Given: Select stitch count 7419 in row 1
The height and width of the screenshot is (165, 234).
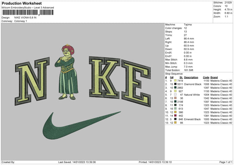Looking at the screenshot, I should [x=180, y=81].
